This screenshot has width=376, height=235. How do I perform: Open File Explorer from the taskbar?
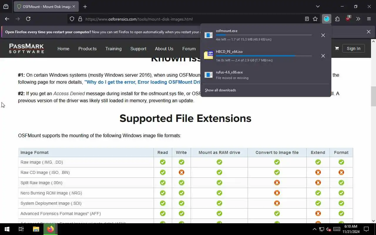(36, 229)
